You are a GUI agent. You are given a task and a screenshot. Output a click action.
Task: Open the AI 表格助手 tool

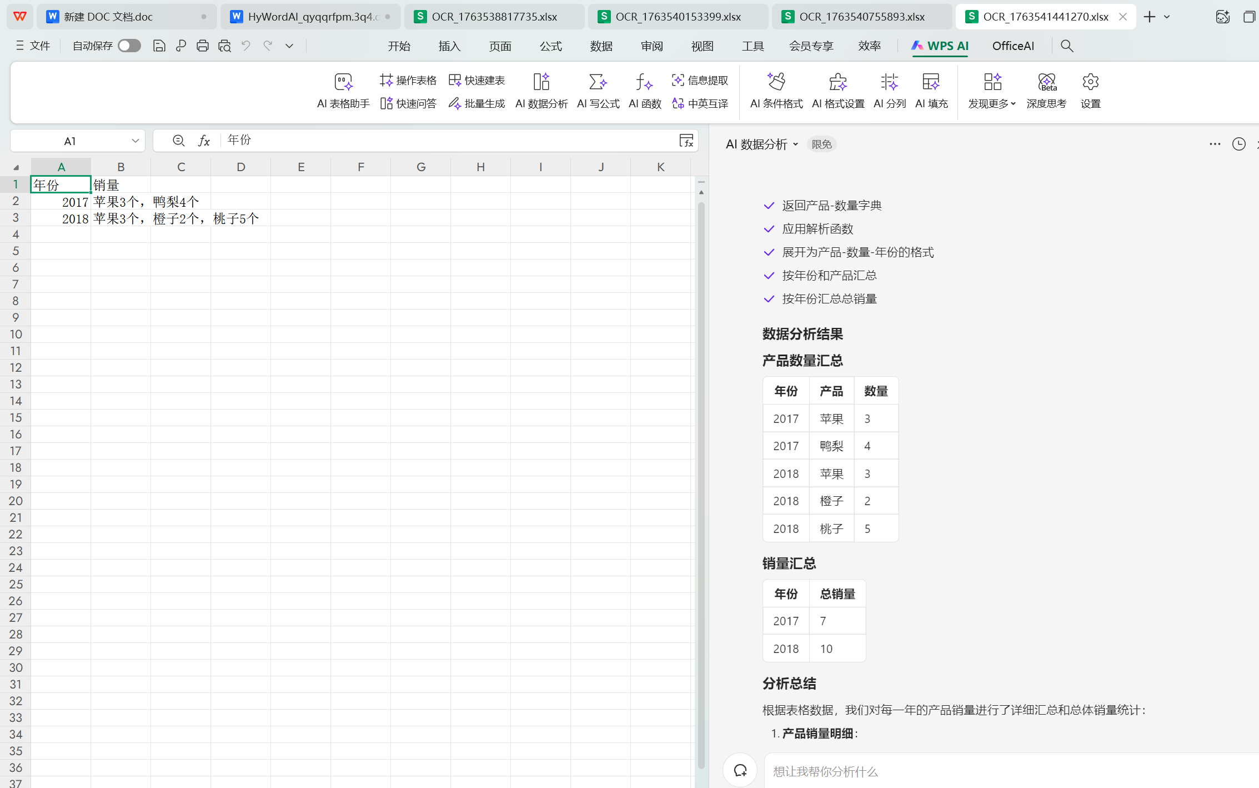pos(343,90)
